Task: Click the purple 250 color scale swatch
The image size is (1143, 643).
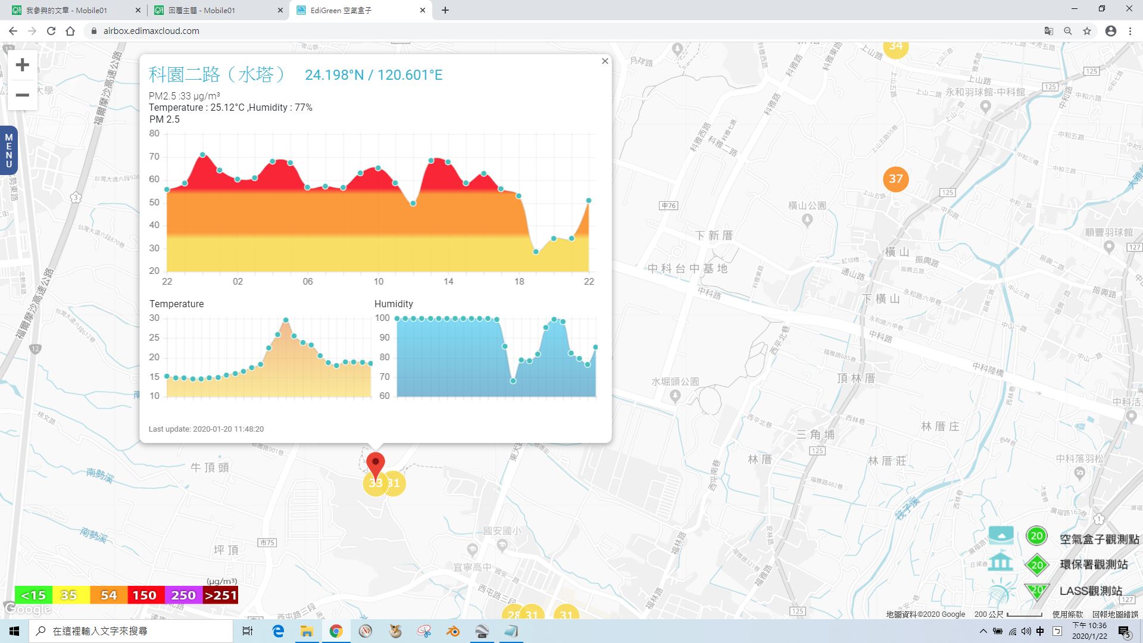Action: pos(183,595)
